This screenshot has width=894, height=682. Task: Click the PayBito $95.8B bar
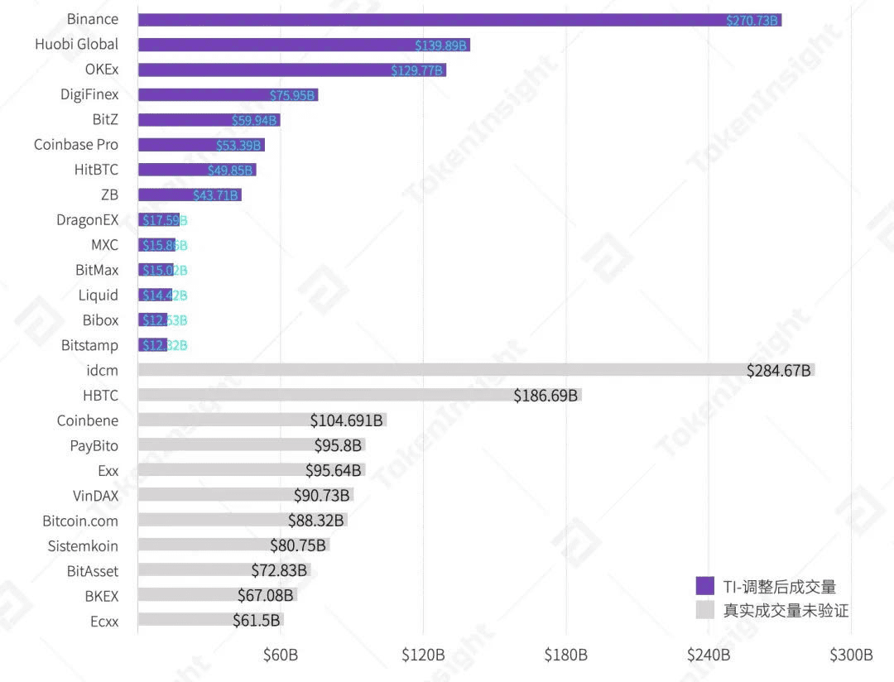pyautogui.click(x=252, y=445)
